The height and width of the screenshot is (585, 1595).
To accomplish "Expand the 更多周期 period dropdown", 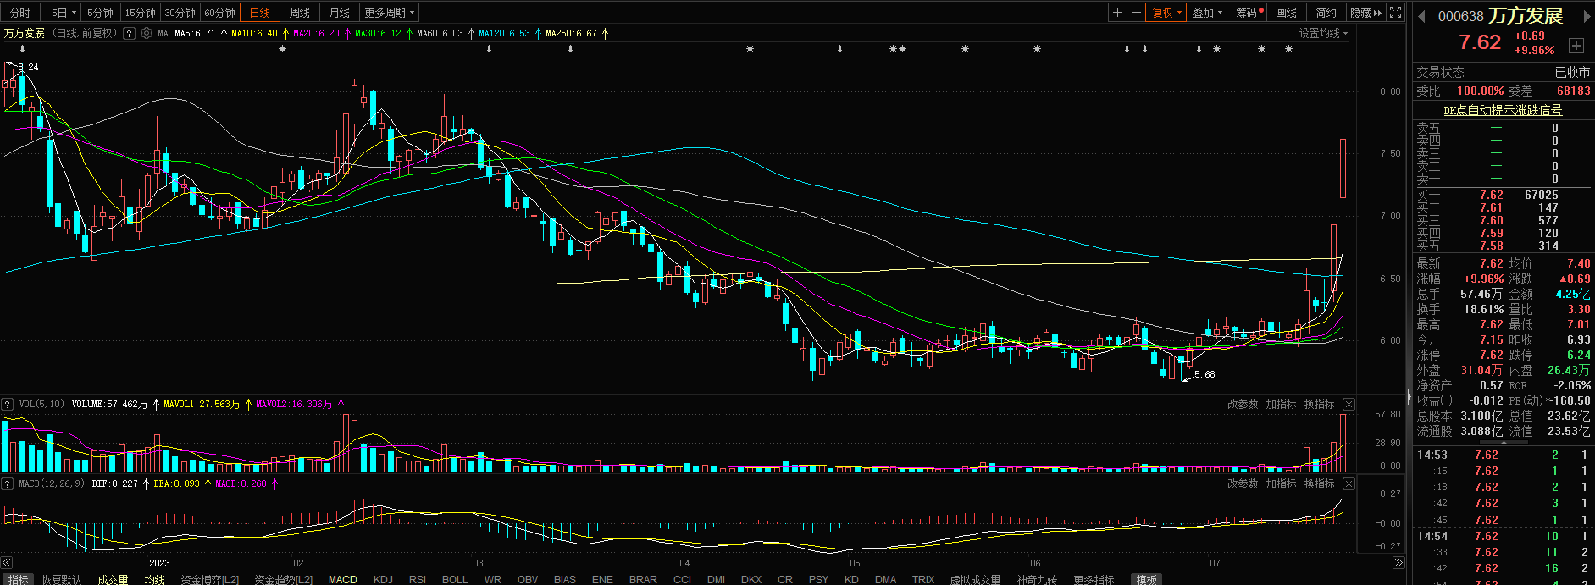I will pyautogui.click(x=389, y=13).
